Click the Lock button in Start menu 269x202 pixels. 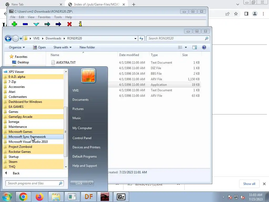(x=79, y=183)
